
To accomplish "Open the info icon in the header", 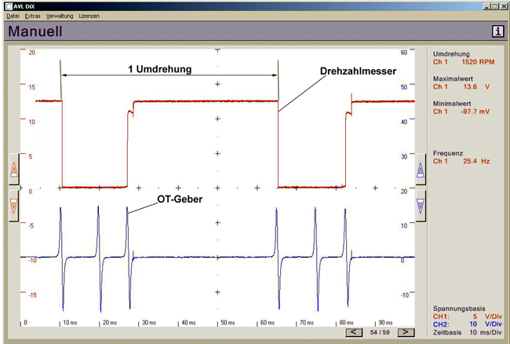I will [497, 31].
